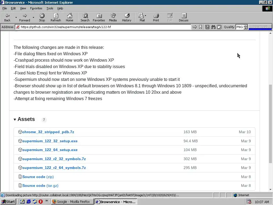Open the Forward button history dropdown

pos(33,17)
